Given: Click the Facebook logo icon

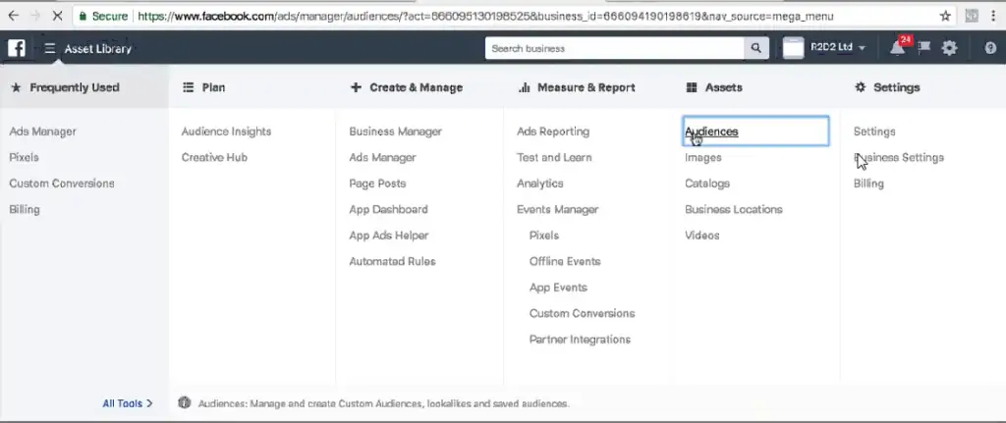Looking at the screenshot, I should click(16, 48).
